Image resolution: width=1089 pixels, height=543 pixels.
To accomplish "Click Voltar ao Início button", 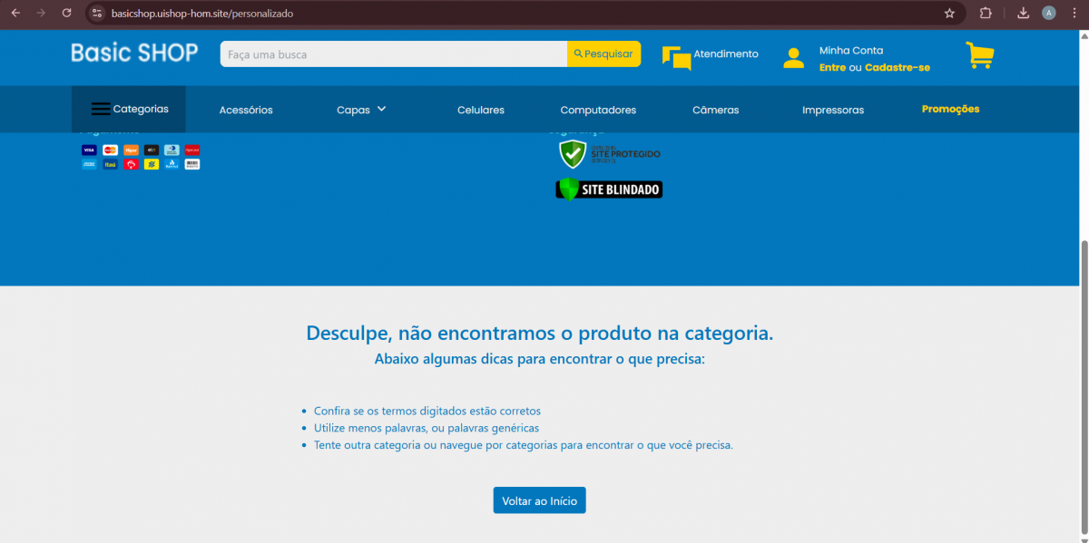I will pos(539,500).
